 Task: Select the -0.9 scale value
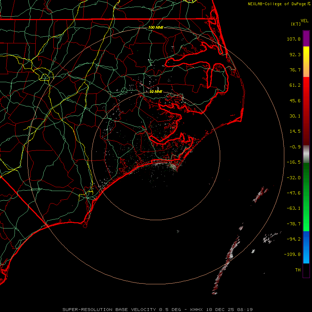click(295, 147)
